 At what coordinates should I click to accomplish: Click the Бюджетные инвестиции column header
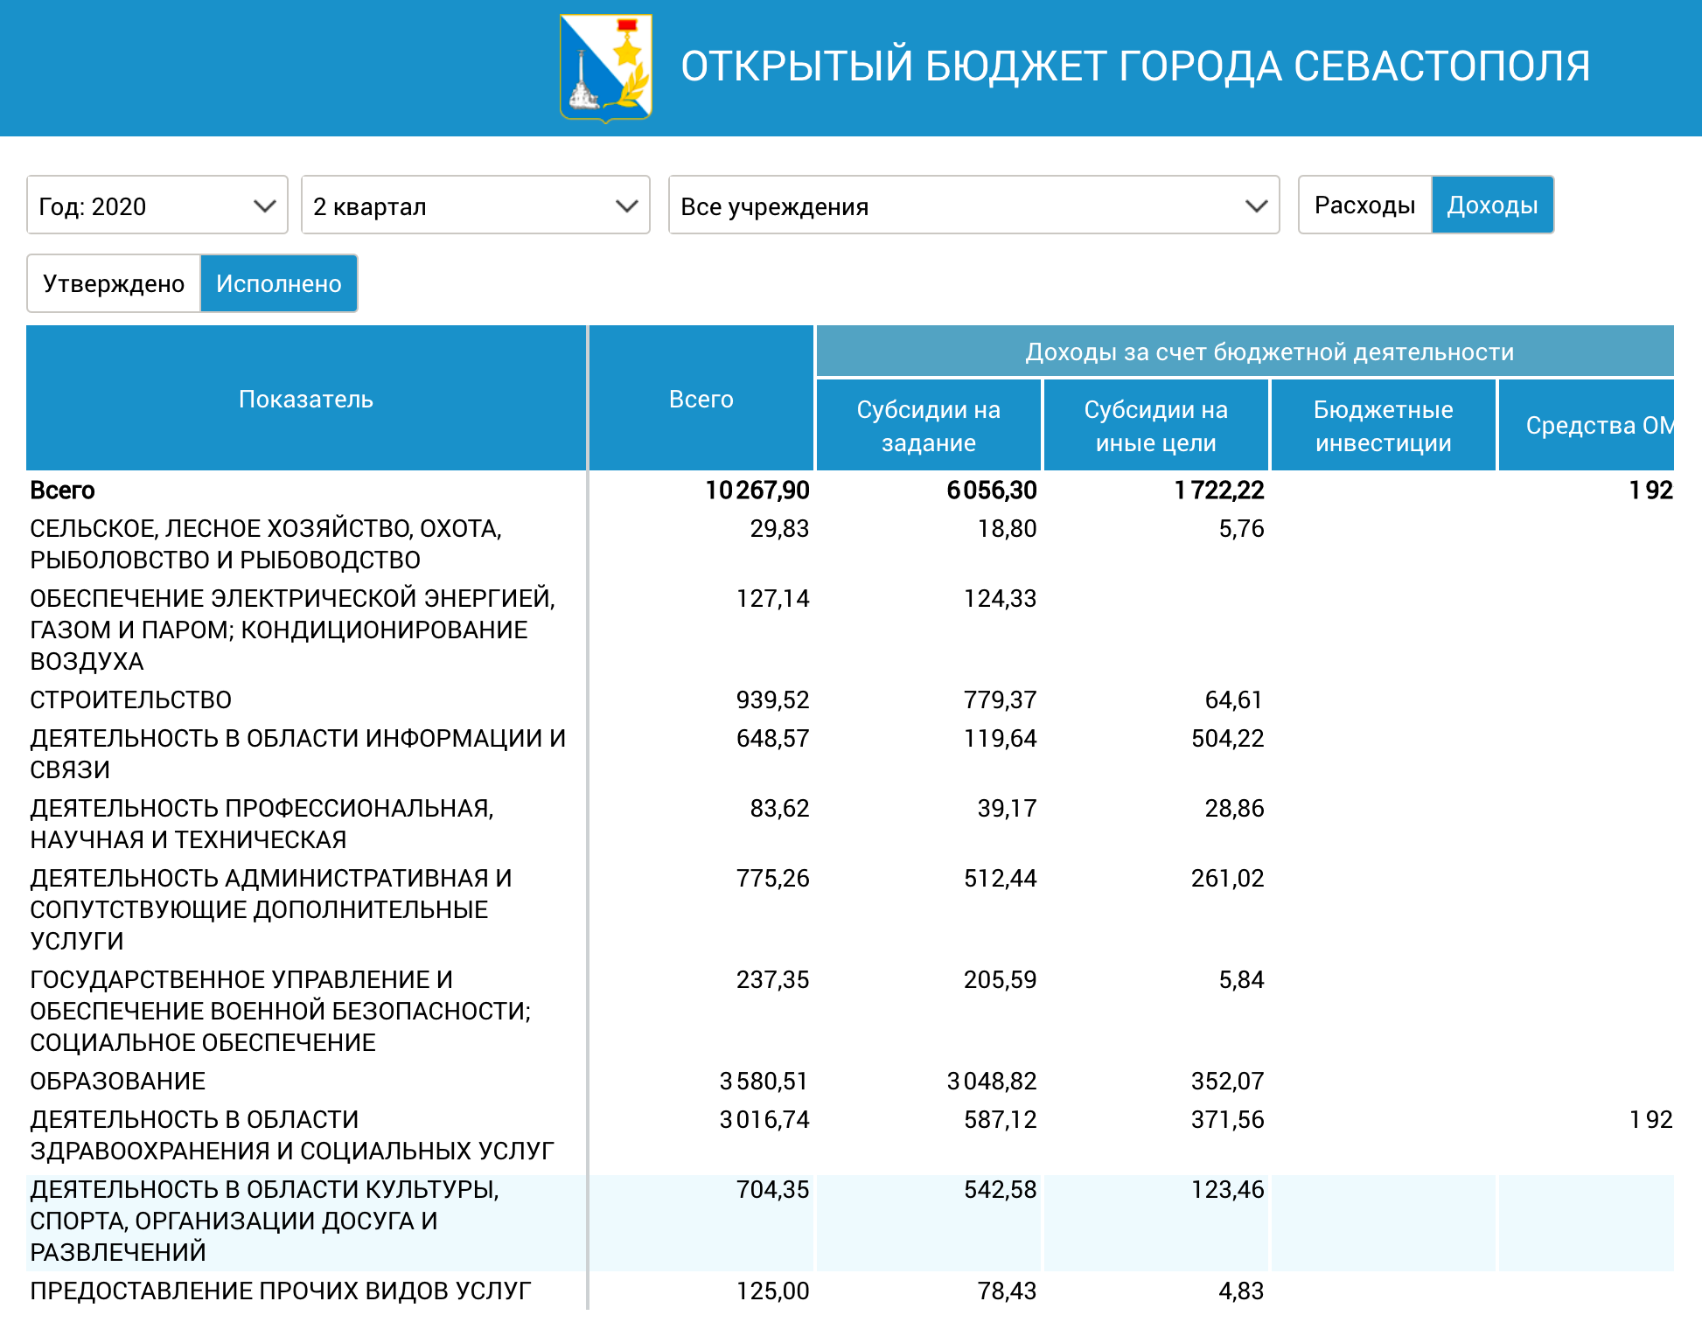click(1383, 426)
